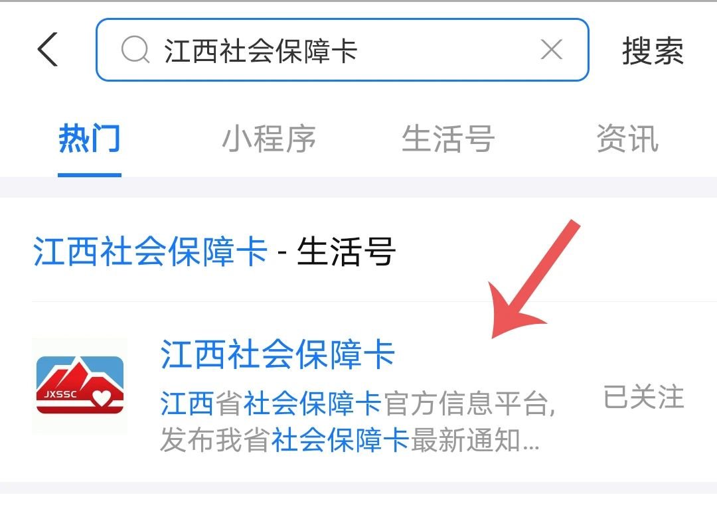Open the 资讯 tab

(627, 138)
